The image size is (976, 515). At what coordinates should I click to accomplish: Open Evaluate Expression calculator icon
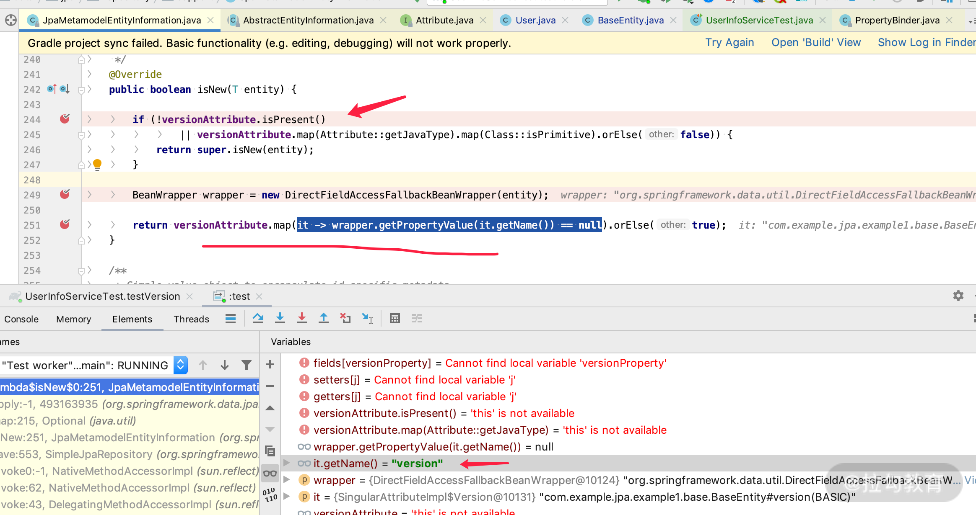[x=395, y=319]
